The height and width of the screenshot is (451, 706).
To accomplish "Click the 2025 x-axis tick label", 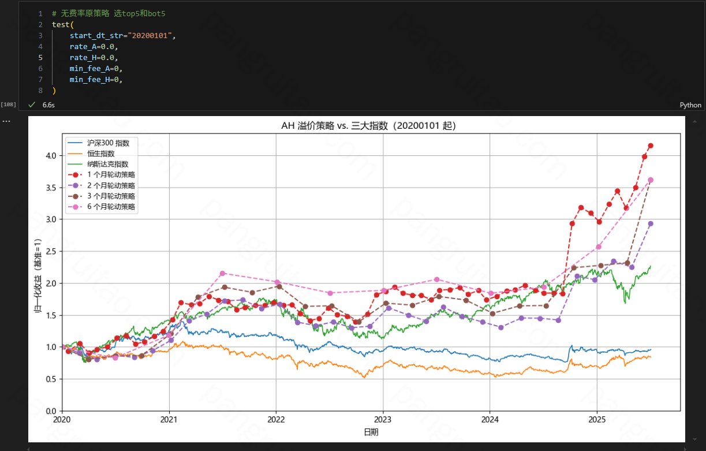I will [x=597, y=419].
